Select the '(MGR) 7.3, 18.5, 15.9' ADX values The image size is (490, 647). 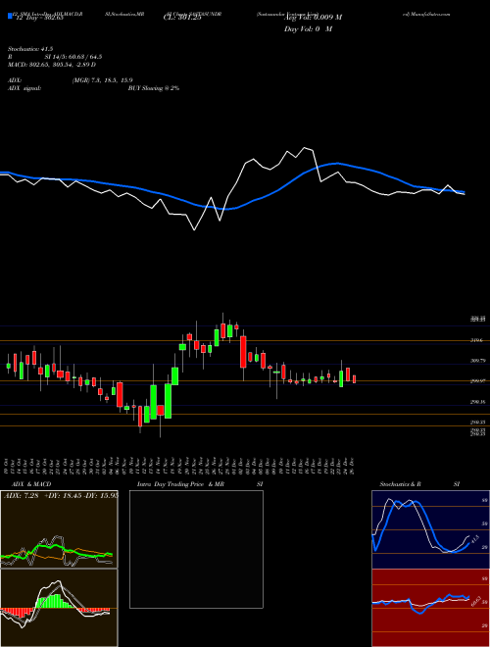tap(102, 80)
